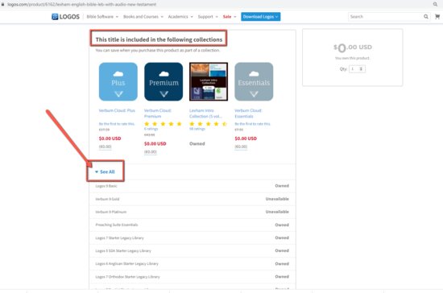
Task: Click the browser zoom magnifier in address bar
Action: 435,4
